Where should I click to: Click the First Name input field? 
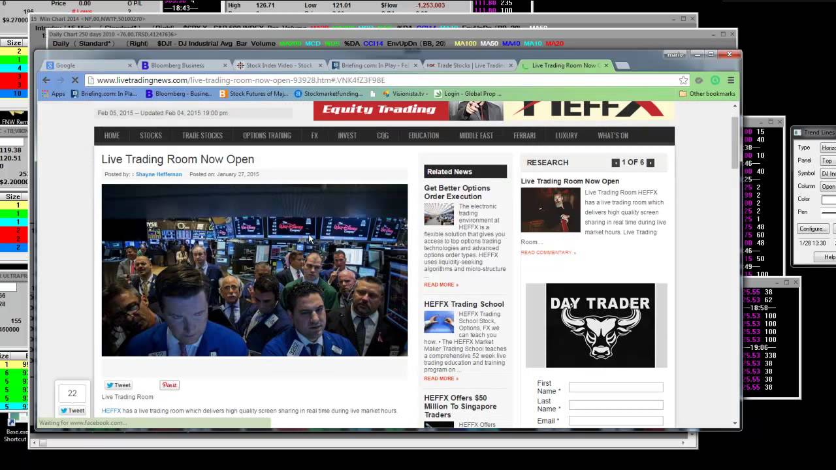tap(616, 387)
